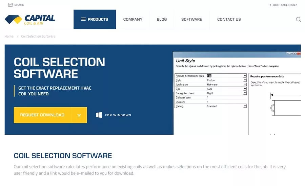Open the Contact Us page
Image resolution: width=305 pixels, height=186 pixels.
point(229,19)
